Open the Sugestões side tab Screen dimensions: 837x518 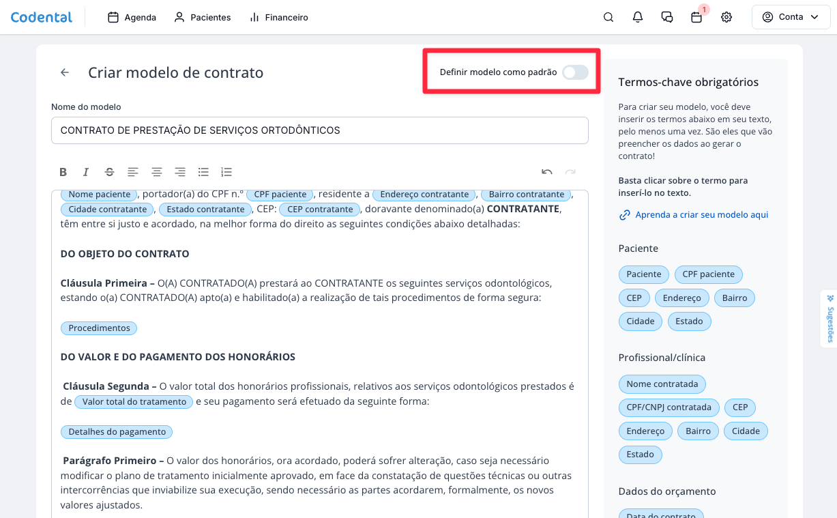[829, 319]
